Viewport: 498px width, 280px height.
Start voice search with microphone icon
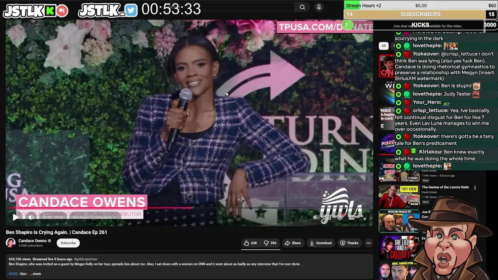tap(319, 7)
